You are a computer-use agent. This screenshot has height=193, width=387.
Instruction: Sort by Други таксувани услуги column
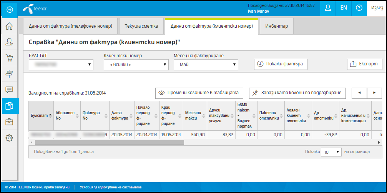coord(221,115)
